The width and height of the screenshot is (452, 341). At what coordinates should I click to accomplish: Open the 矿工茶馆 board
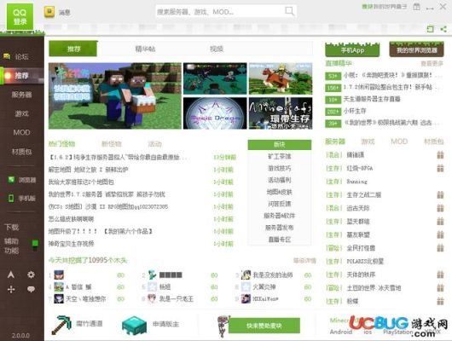pyautogui.click(x=280, y=157)
